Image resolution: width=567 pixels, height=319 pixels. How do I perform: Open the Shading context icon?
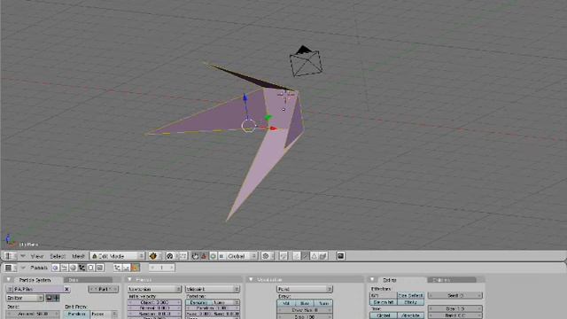coord(73,268)
